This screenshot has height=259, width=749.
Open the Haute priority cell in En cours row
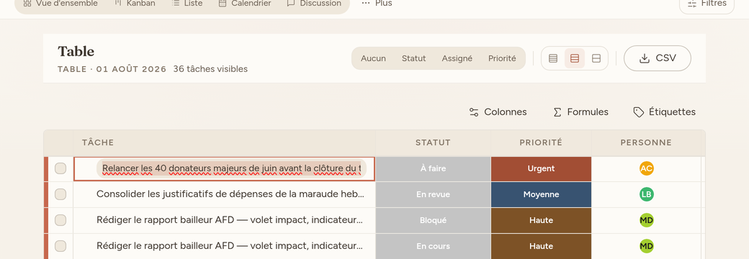pyautogui.click(x=541, y=246)
